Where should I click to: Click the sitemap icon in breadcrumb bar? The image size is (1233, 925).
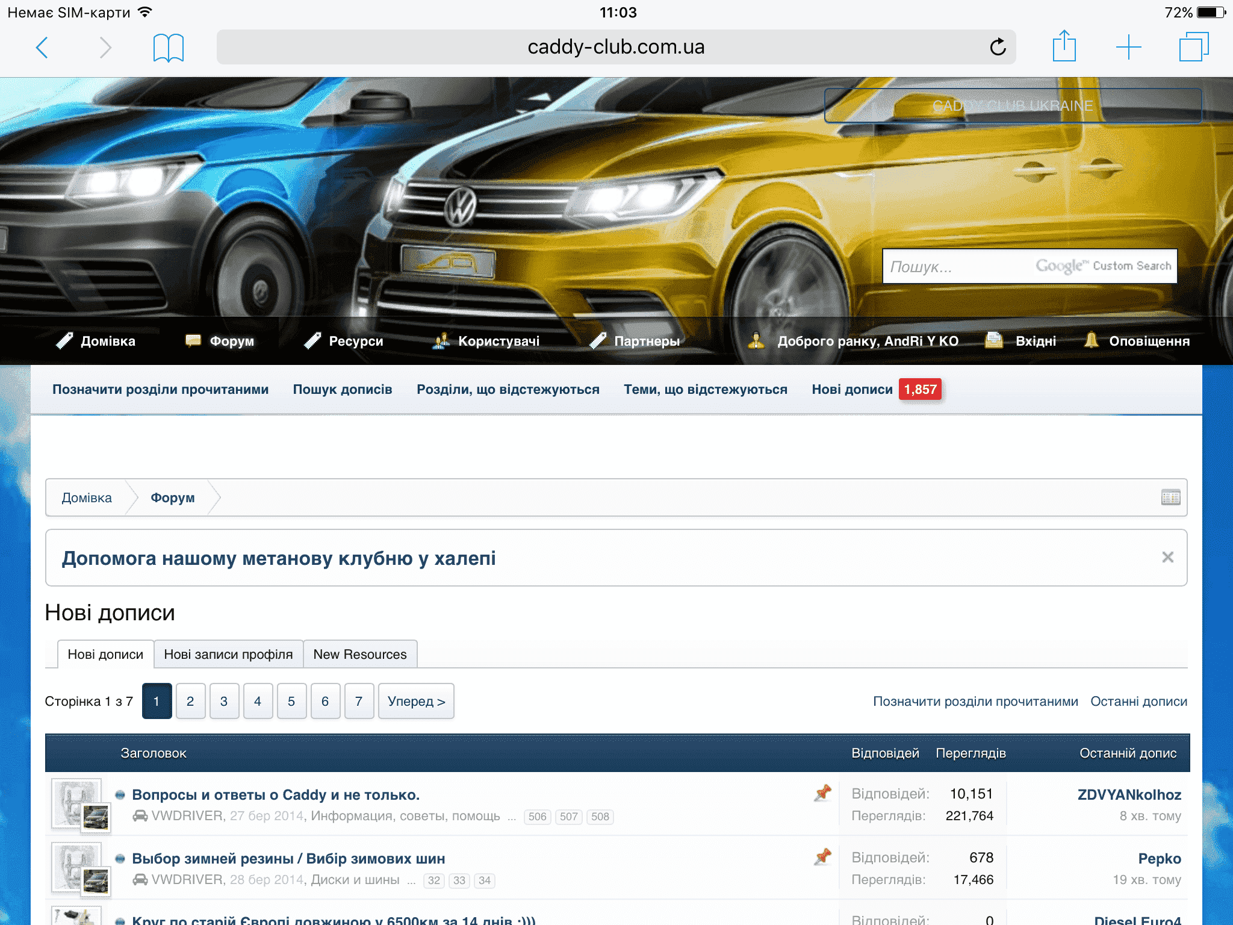[1170, 497]
